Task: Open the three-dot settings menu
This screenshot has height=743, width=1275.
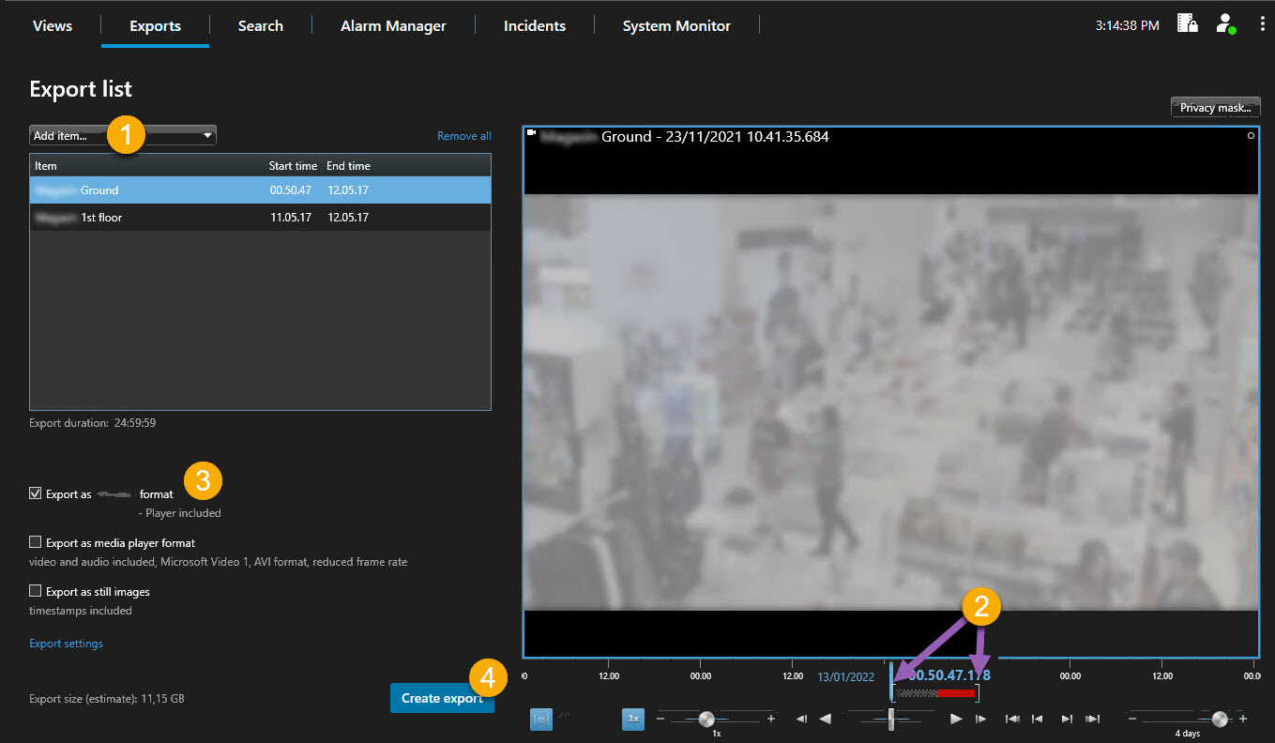Action: (x=1262, y=24)
